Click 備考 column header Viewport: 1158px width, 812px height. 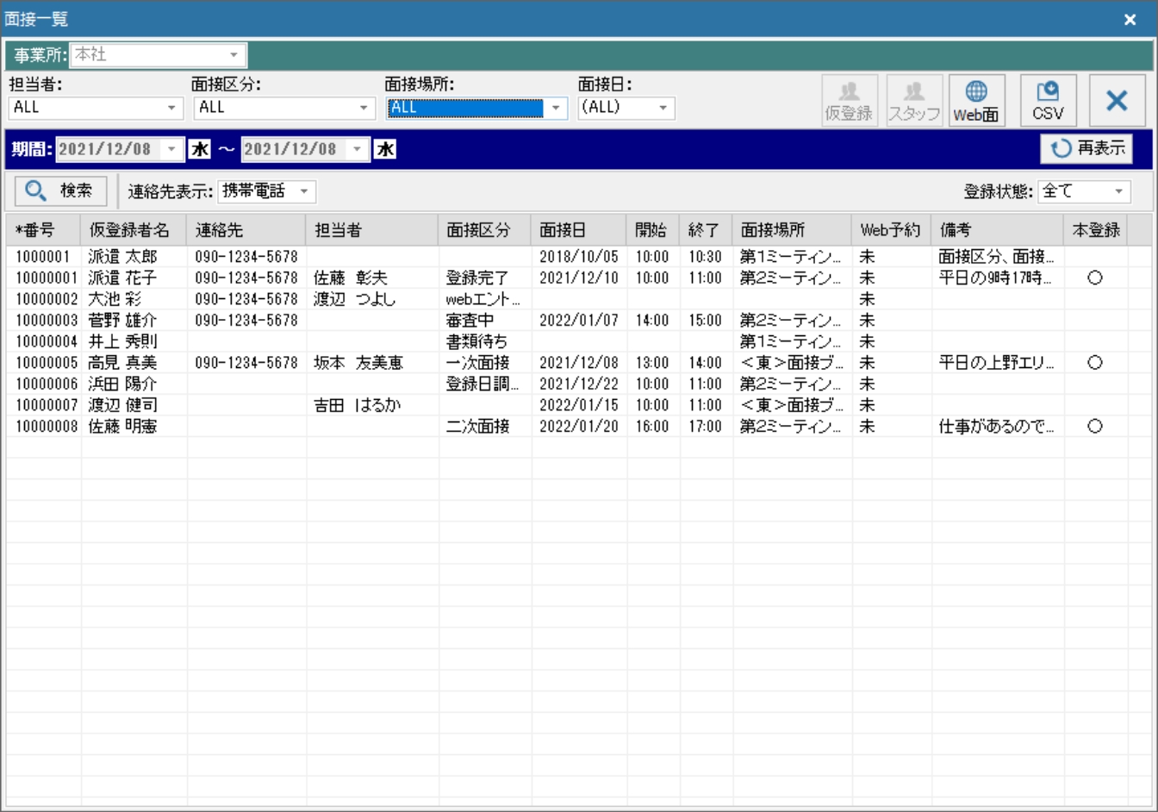pyautogui.click(x=997, y=230)
